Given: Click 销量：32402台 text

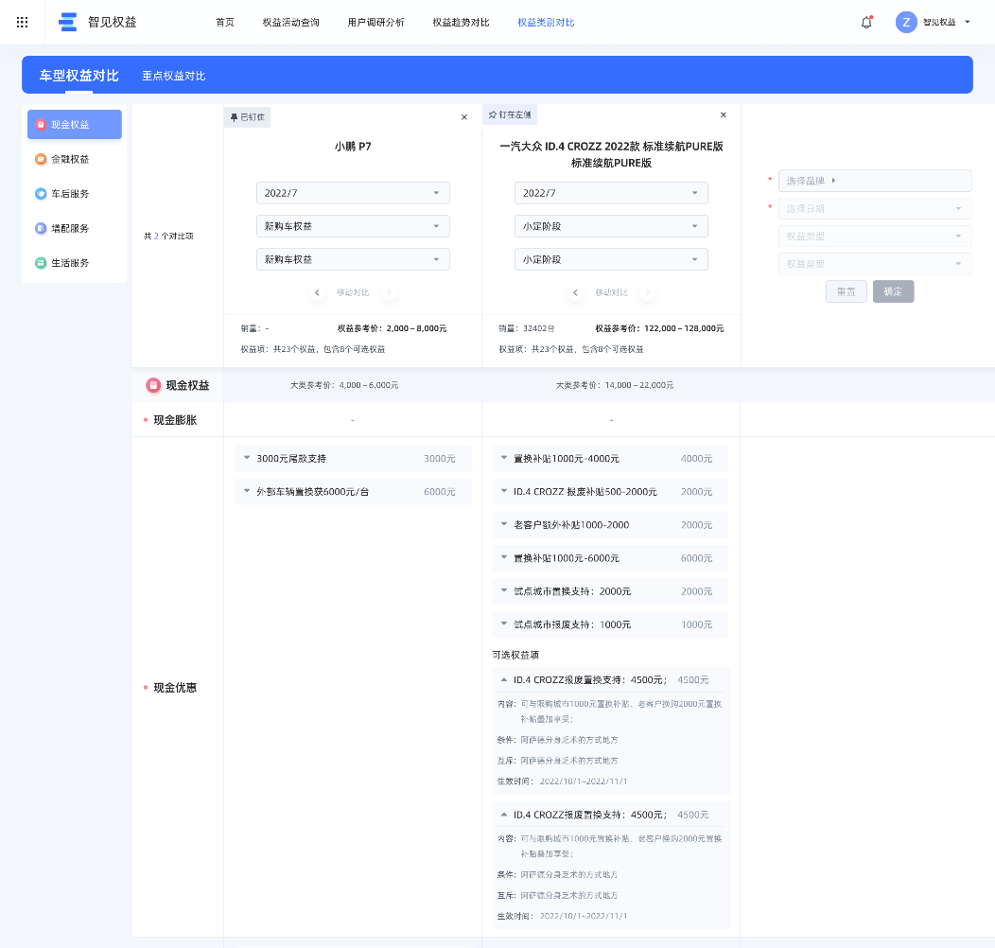Looking at the screenshot, I should [x=527, y=328].
